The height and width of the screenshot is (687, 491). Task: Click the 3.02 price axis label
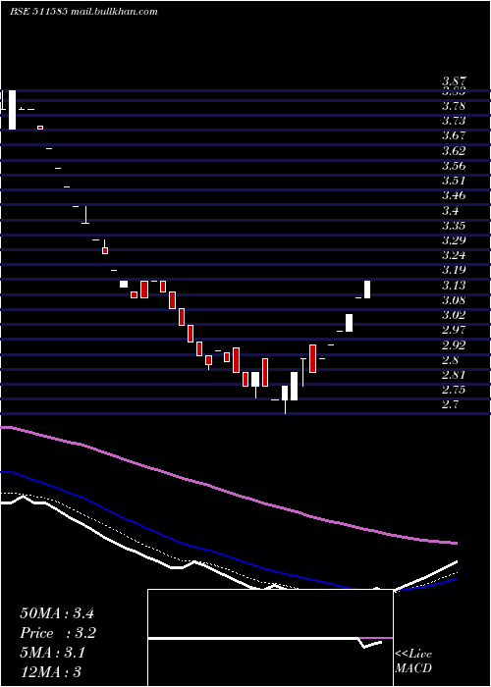454,315
